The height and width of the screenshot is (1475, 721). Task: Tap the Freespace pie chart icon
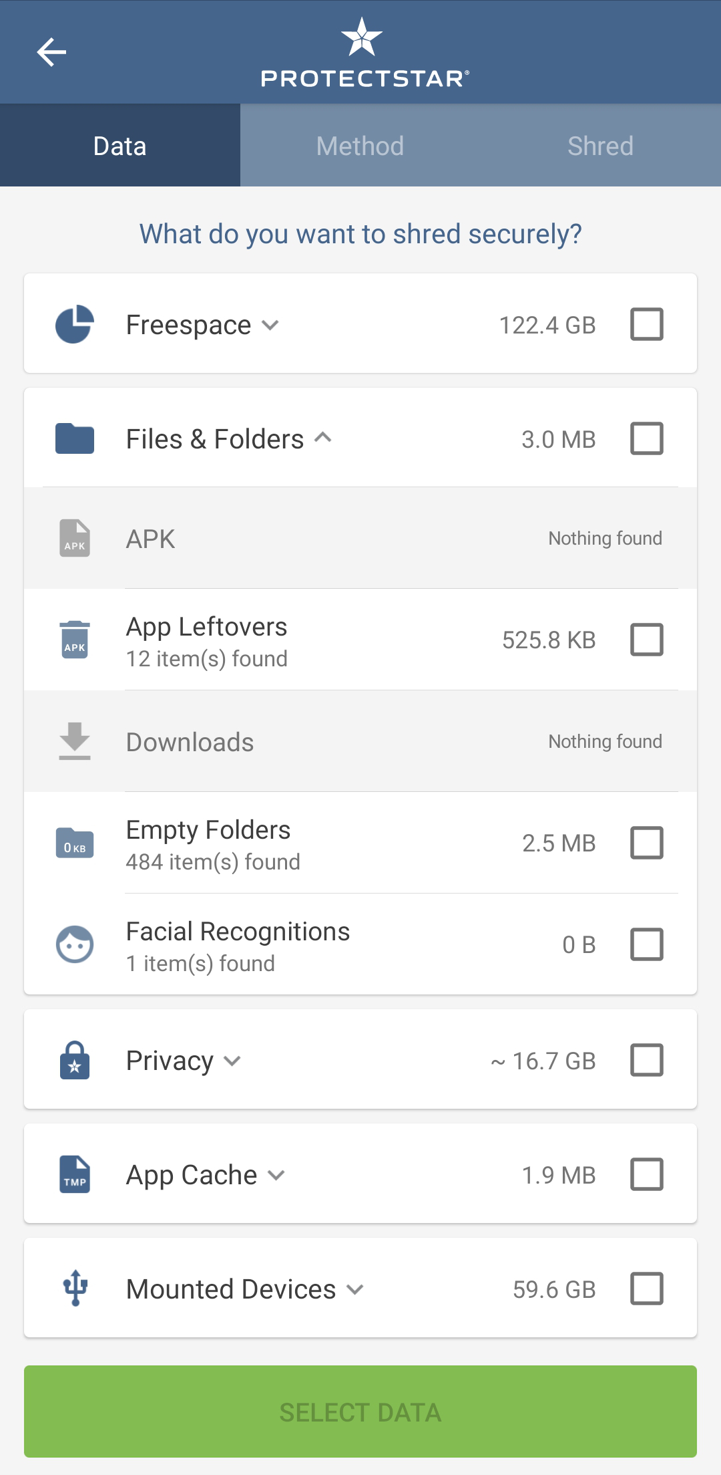point(75,324)
